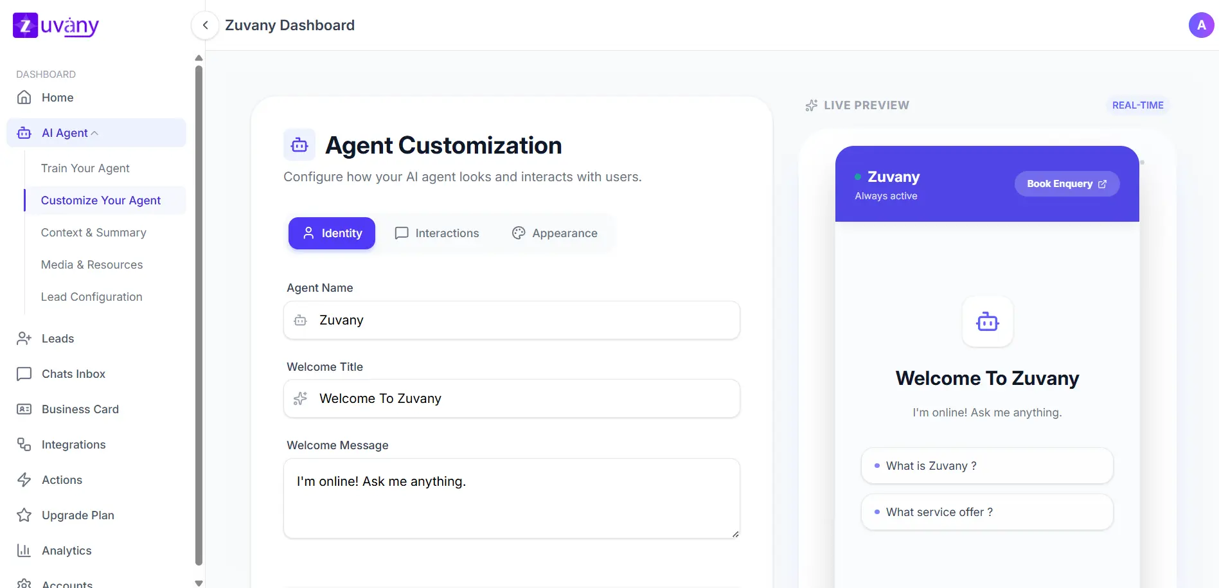Click the Upgrade Plan star icon
Viewport: 1219px width, 588px height.
24,515
